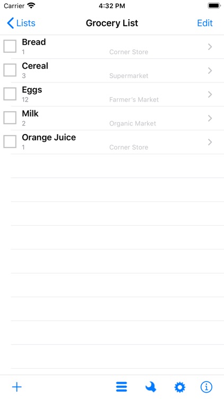Select the Orange Juice item name

pos(49,137)
